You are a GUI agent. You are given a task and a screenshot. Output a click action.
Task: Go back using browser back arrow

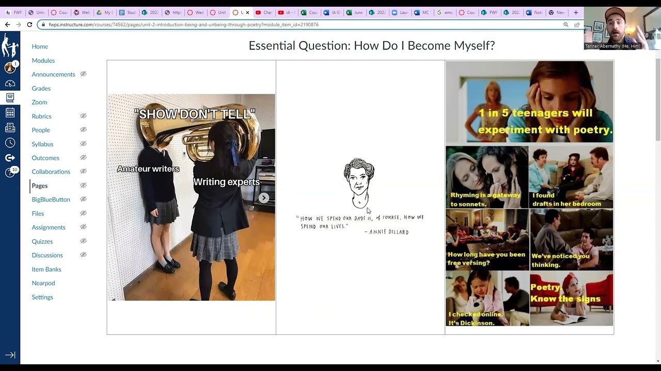tap(7, 25)
